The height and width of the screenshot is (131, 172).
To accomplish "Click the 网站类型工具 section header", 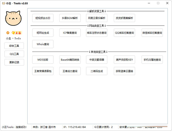I will 97,26.
